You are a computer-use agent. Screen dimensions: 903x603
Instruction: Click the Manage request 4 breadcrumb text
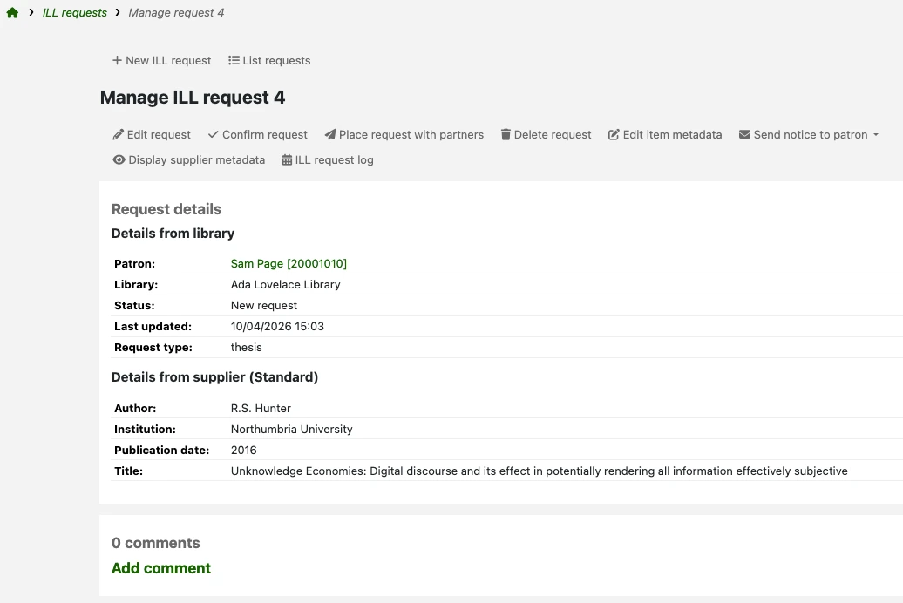176,13
